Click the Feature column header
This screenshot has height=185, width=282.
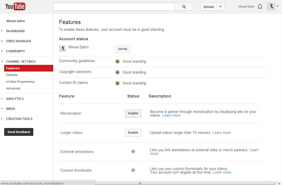pos(67,96)
